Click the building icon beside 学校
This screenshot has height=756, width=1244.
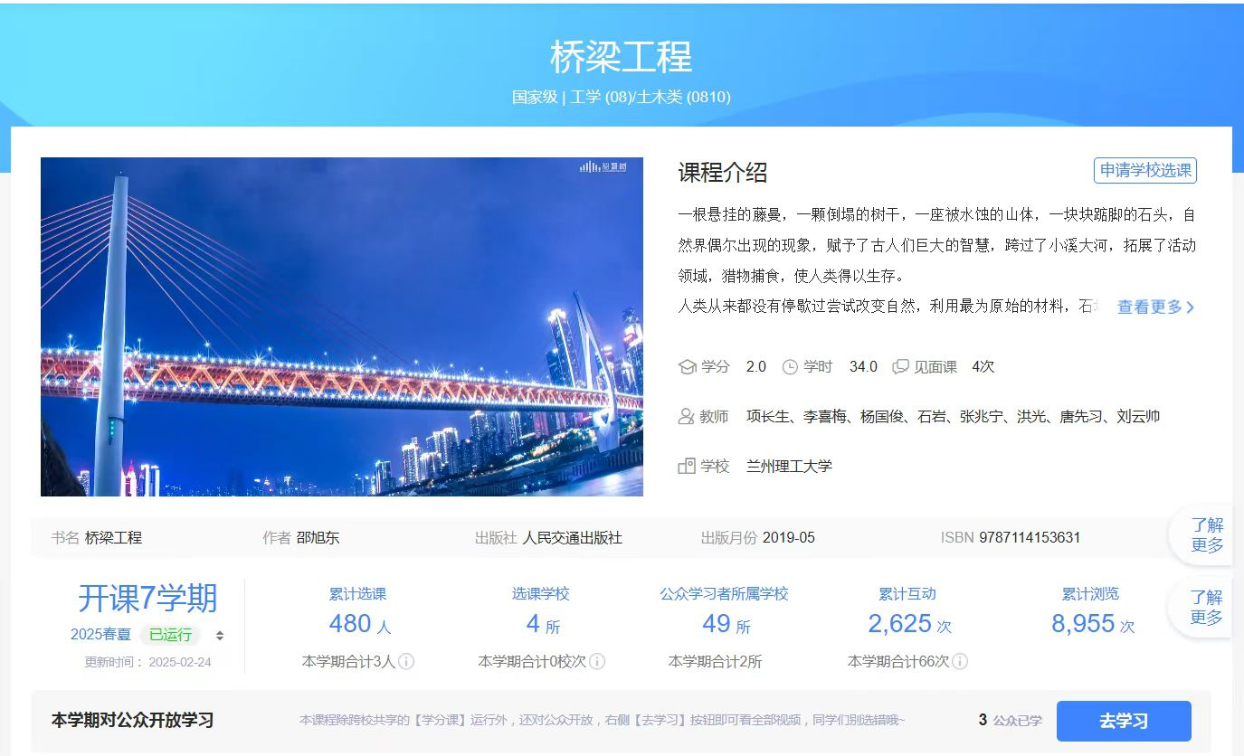pyautogui.click(x=687, y=467)
